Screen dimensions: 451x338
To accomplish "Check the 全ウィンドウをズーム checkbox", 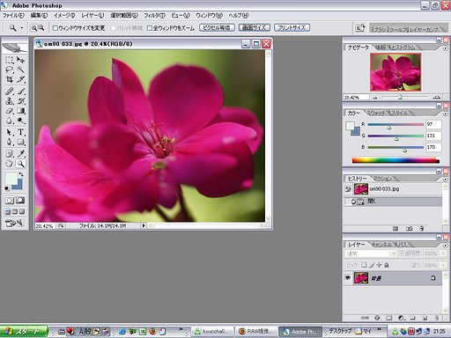I will (150, 28).
